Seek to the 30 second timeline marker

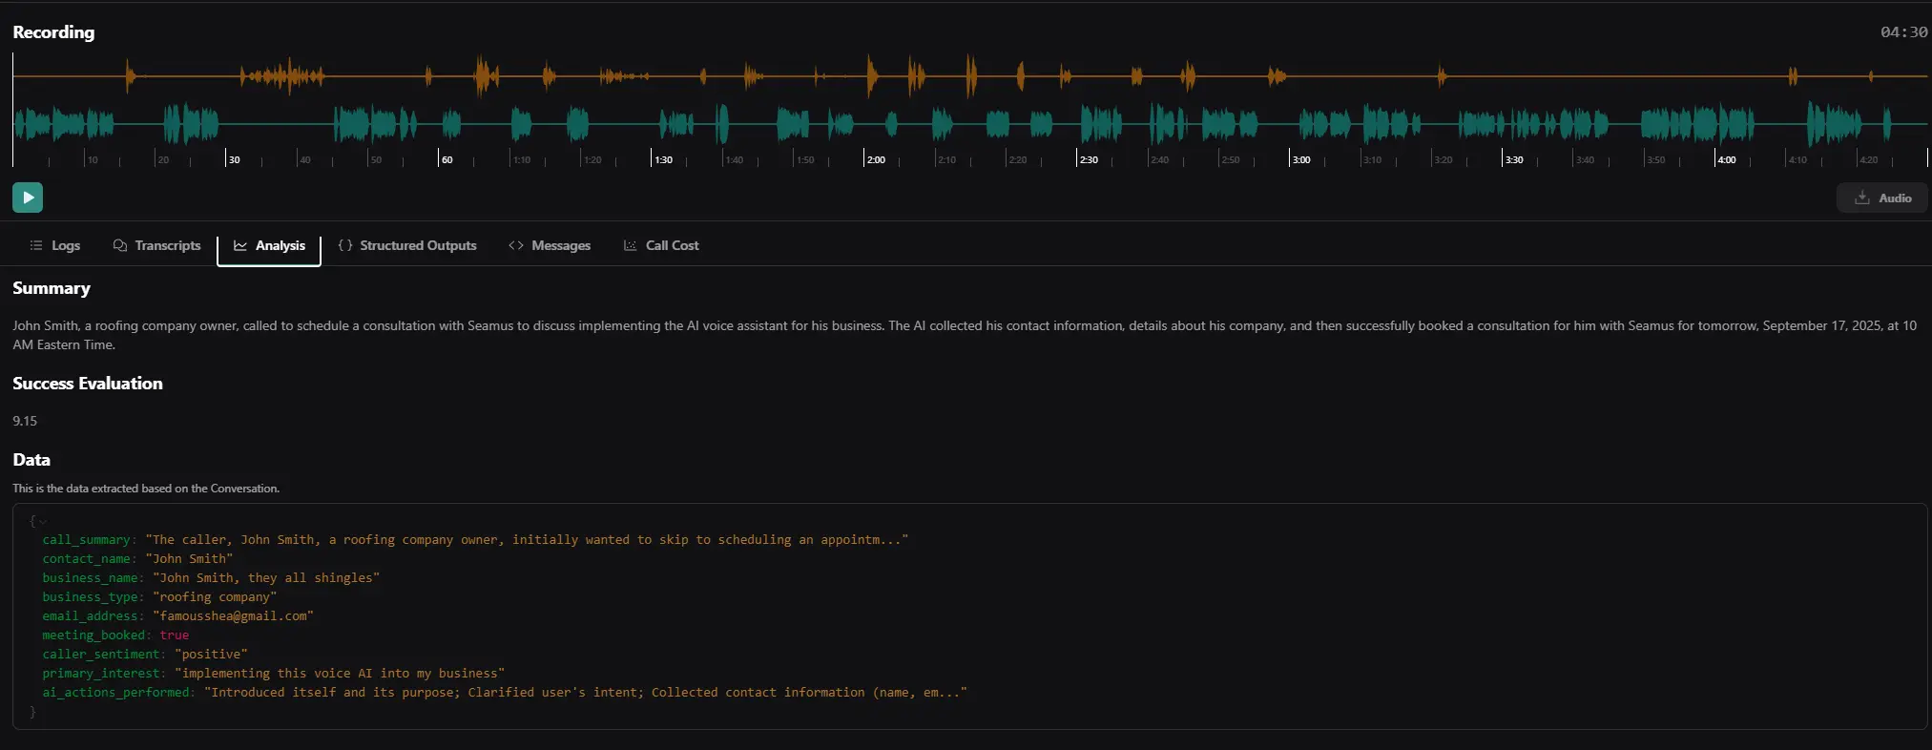tap(234, 159)
